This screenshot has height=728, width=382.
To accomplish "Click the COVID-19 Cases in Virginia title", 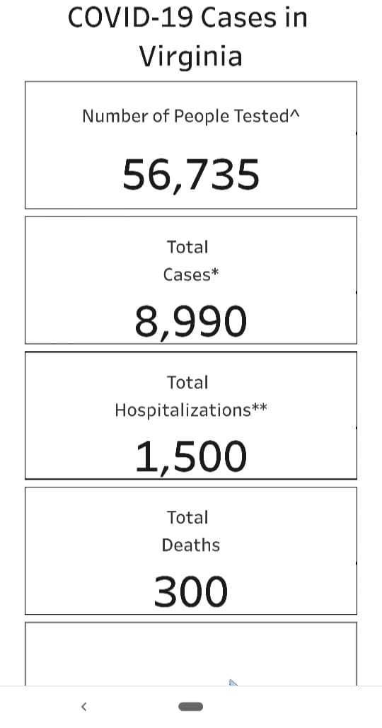I will point(188,36).
